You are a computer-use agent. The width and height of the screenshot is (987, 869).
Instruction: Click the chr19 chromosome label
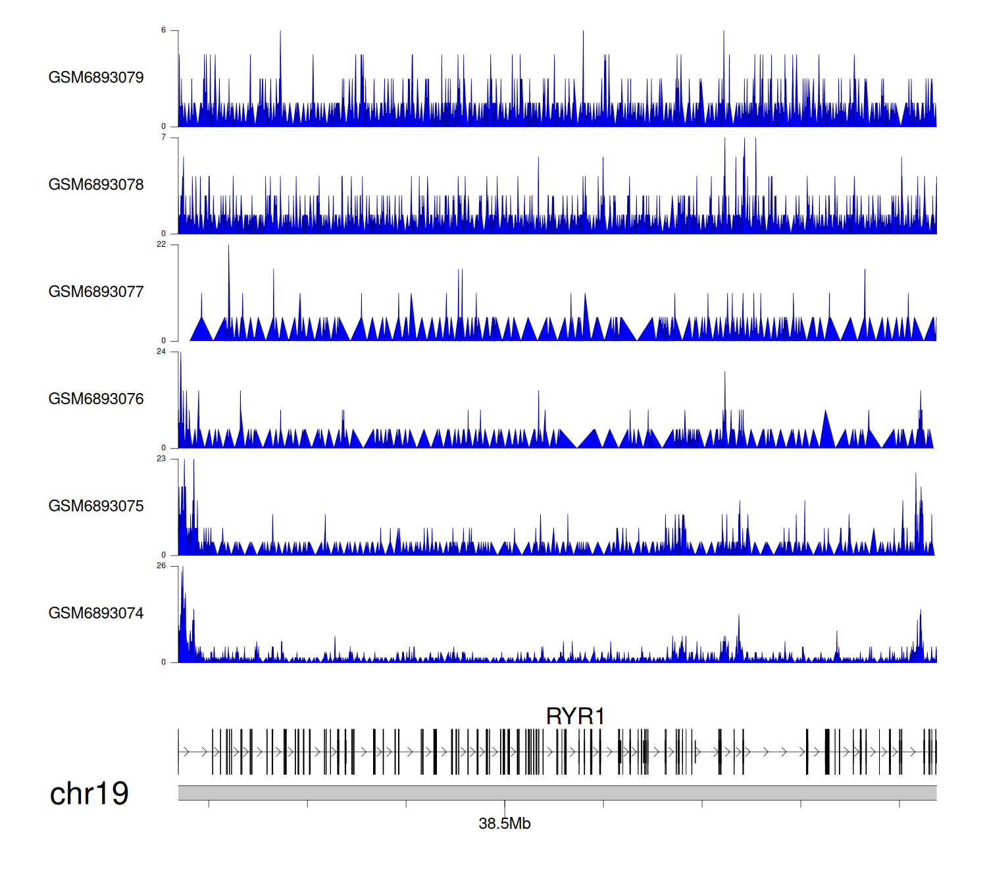coord(89,794)
